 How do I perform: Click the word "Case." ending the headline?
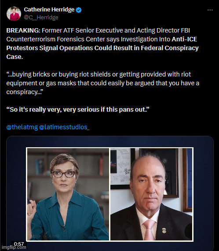[x=15, y=57]
